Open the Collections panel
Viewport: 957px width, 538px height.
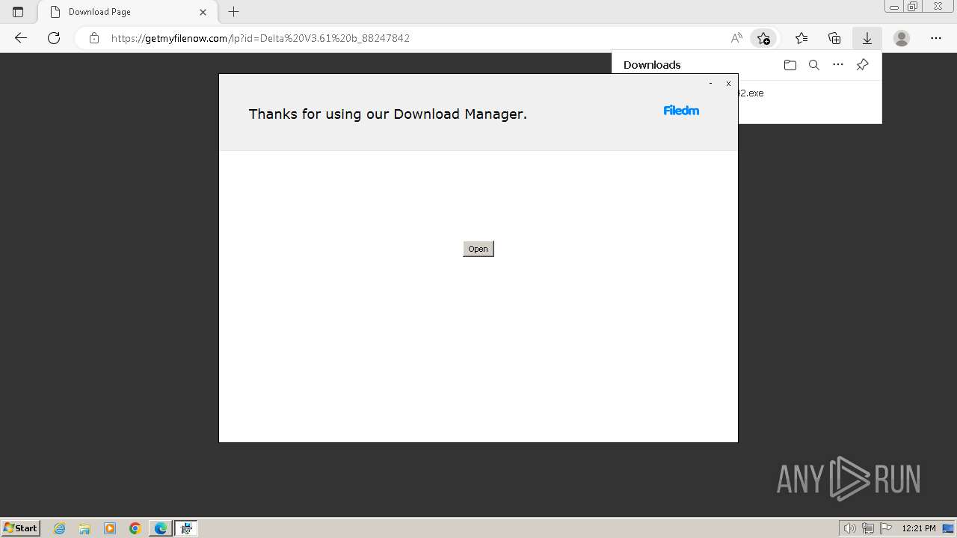(x=834, y=38)
